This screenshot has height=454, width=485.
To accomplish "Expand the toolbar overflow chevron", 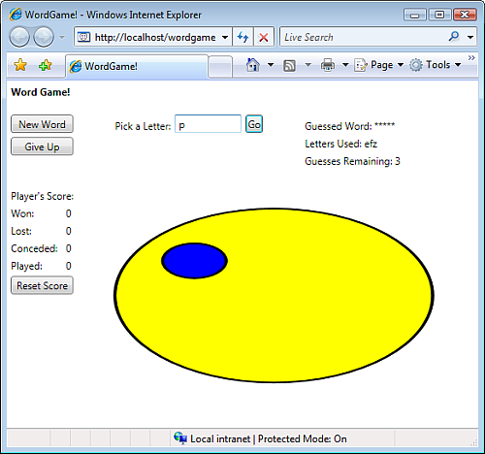I will (x=471, y=58).
